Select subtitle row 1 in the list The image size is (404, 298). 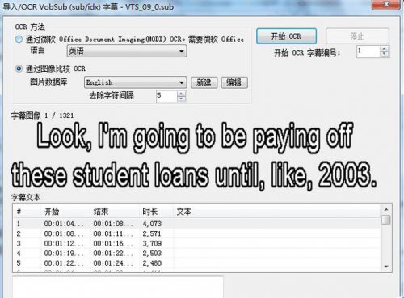197,224
